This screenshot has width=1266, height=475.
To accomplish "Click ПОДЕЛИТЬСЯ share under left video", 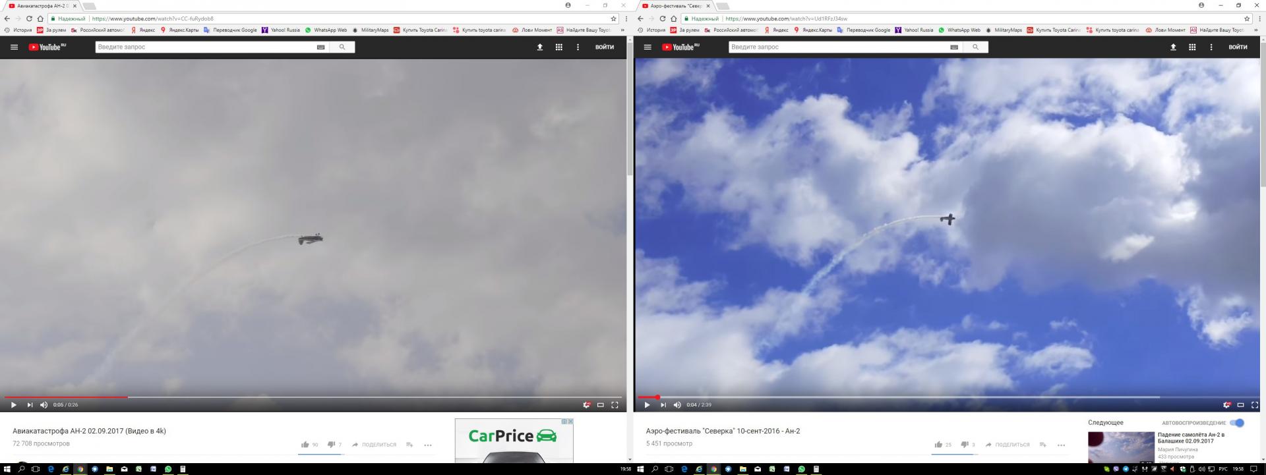I will pyautogui.click(x=374, y=445).
